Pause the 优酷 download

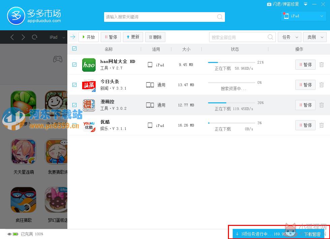305,125
